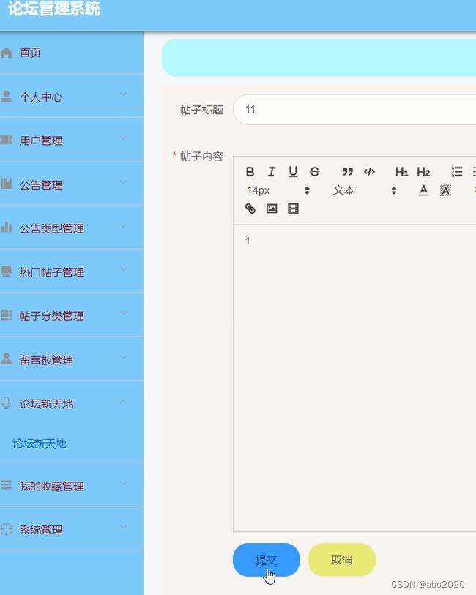Viewport: 476px width, 595px height.
Task: Click icon beside 公告管理
Action: click(x=6, y=184)
